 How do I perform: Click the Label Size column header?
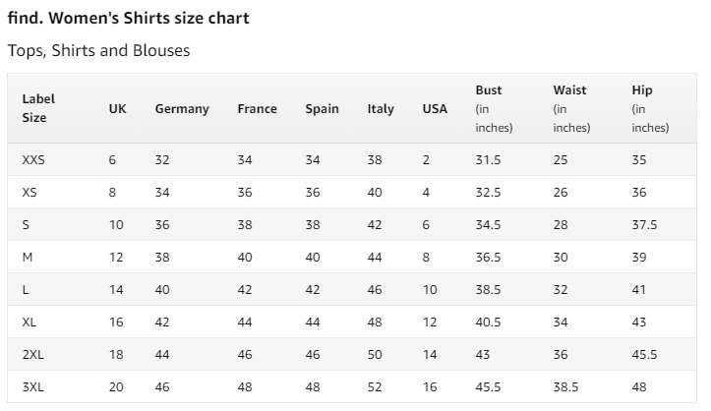pyautogui.click(x=38, y=108)
